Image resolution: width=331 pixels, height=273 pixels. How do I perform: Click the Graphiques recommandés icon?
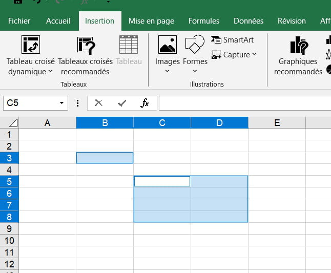coord(299,45)
